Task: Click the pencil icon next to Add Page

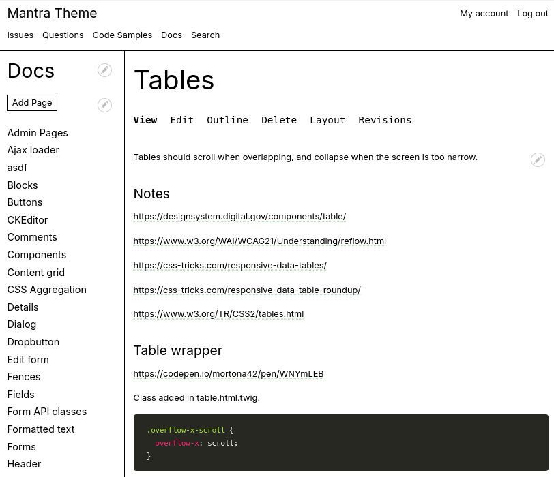Action: point(104,105)
